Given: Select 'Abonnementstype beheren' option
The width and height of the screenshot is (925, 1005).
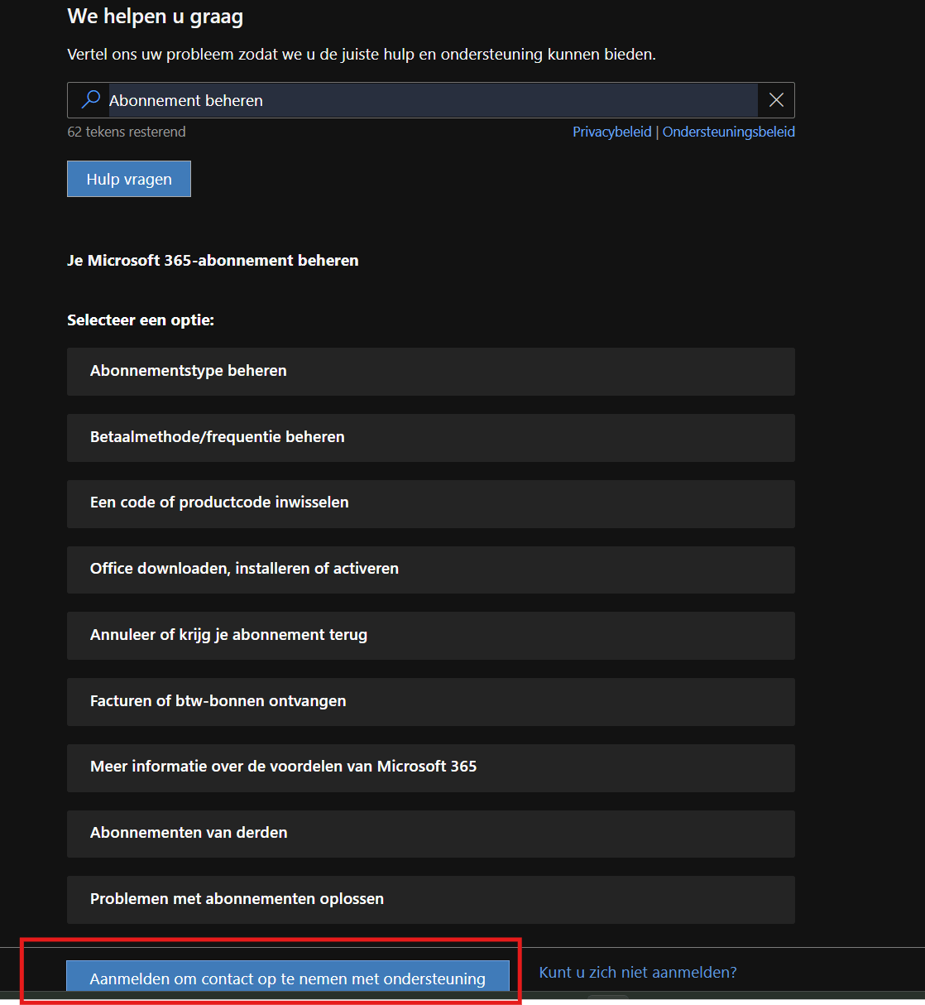Looking at the screenshot, I should pyautogui.click(x=431, y=371).
